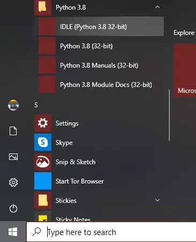Click the IDLE app icon tile
Viewport: 196px width, 242px height.
click(47, 26)
